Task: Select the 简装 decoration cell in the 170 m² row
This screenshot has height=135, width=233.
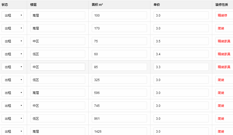Action: pyautogui.click(x=221, y=28)
